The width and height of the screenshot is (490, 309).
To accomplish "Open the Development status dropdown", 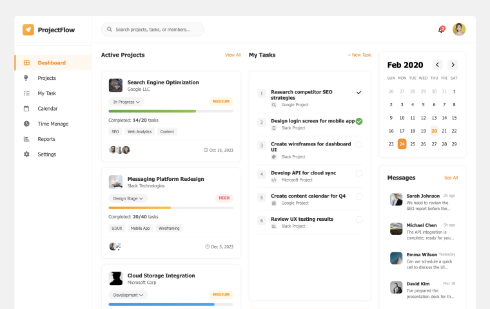I will click(128, 295).
